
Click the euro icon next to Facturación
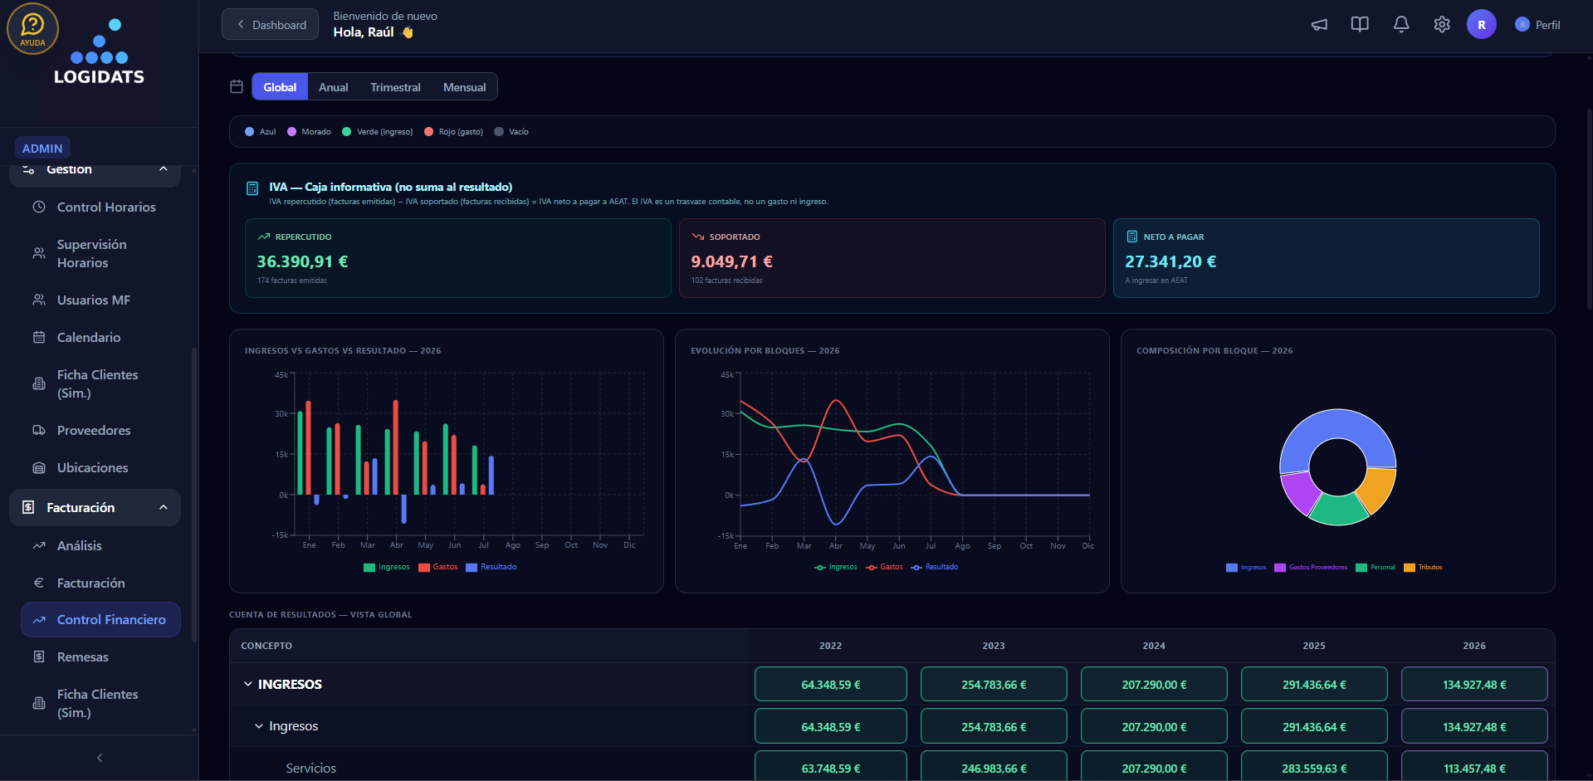pyautogui.click(x=39, y=583)
